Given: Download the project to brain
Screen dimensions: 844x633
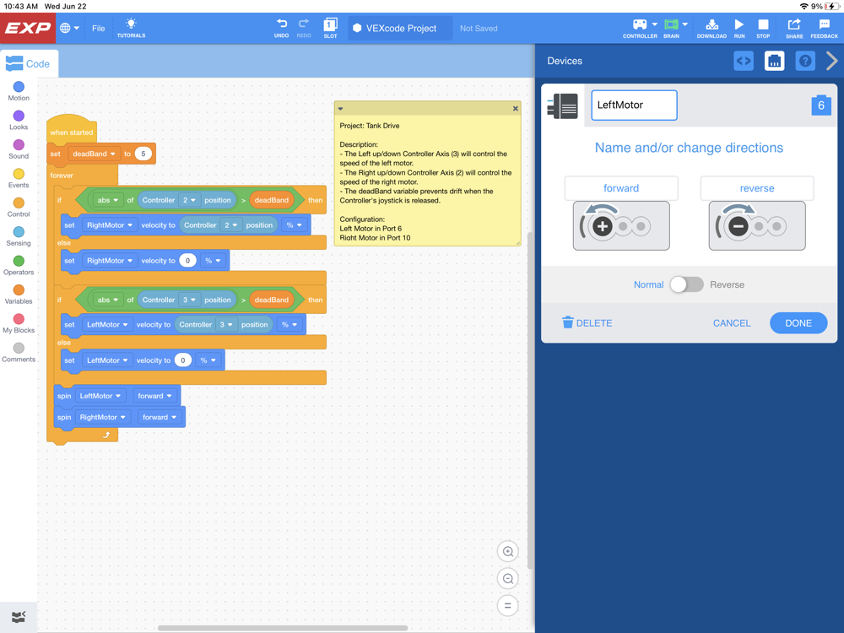Looking at the screenshot, I should [x=711, y=28].
